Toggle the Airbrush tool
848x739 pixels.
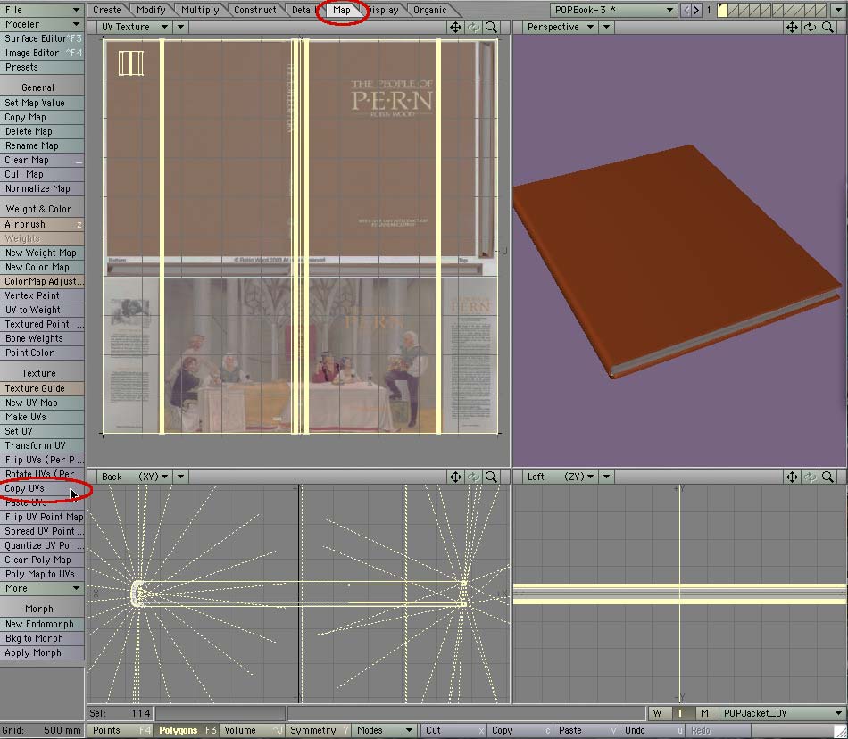pyautogui.click(x=42, y=224)
